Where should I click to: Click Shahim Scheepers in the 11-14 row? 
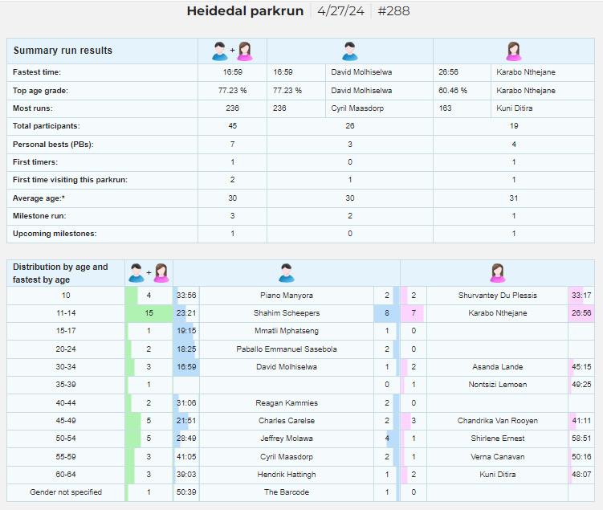[287, 313]
